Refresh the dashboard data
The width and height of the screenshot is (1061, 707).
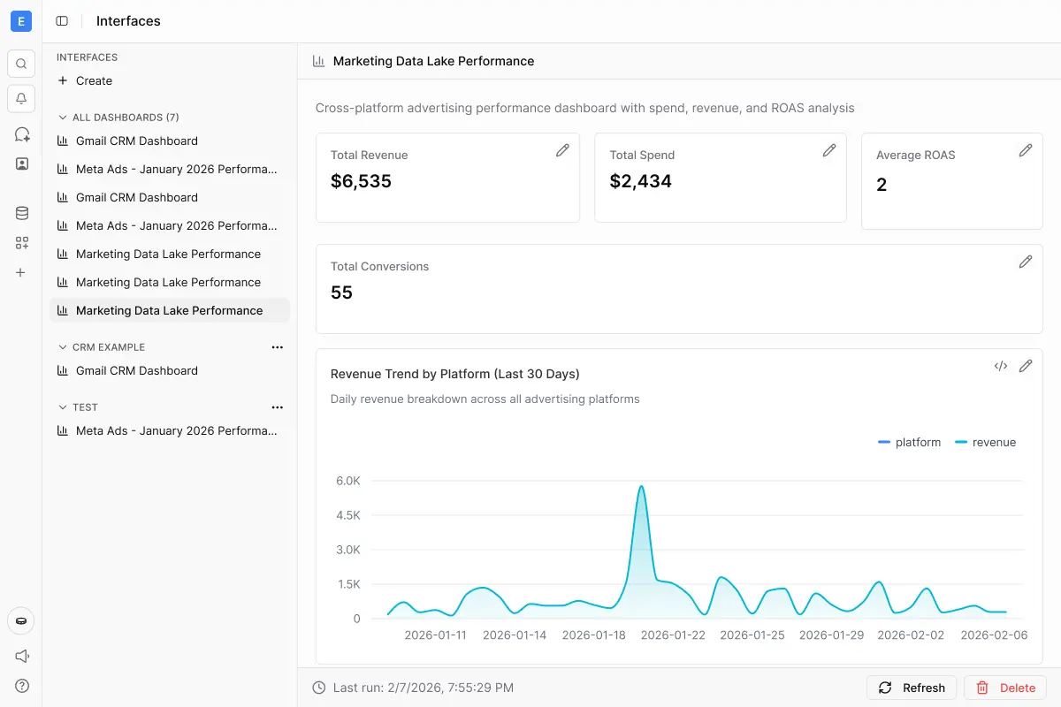coord(911,687)
